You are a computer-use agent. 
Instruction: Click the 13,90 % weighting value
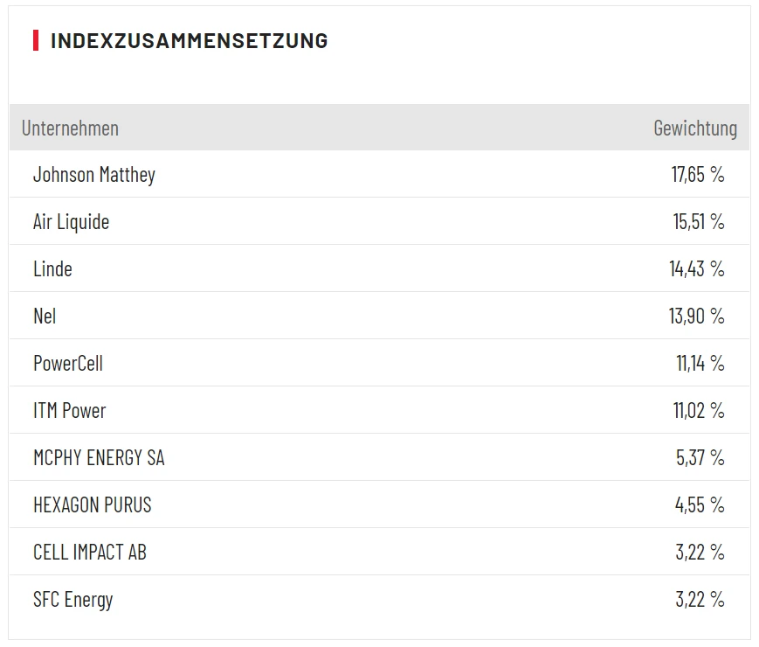coord(697,317)
